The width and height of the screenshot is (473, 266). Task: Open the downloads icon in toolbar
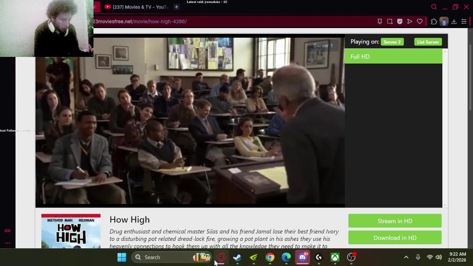pyautogui.click(x=454, y=21)
